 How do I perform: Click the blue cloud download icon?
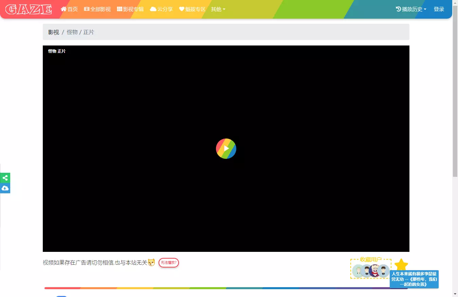tap(5, 188)
